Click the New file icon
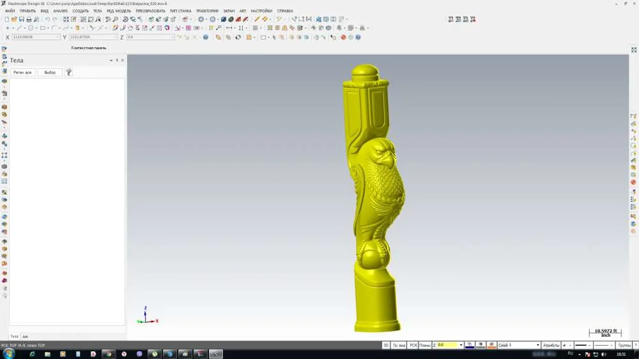Image resolution: width=639 pixels, height=359 pixels. pyautogui.click(x=6, y=19)
